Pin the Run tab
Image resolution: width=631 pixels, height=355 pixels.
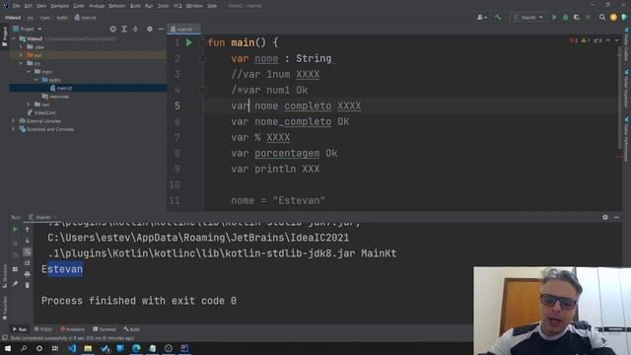pyautogui.click(x=16, y=284)
